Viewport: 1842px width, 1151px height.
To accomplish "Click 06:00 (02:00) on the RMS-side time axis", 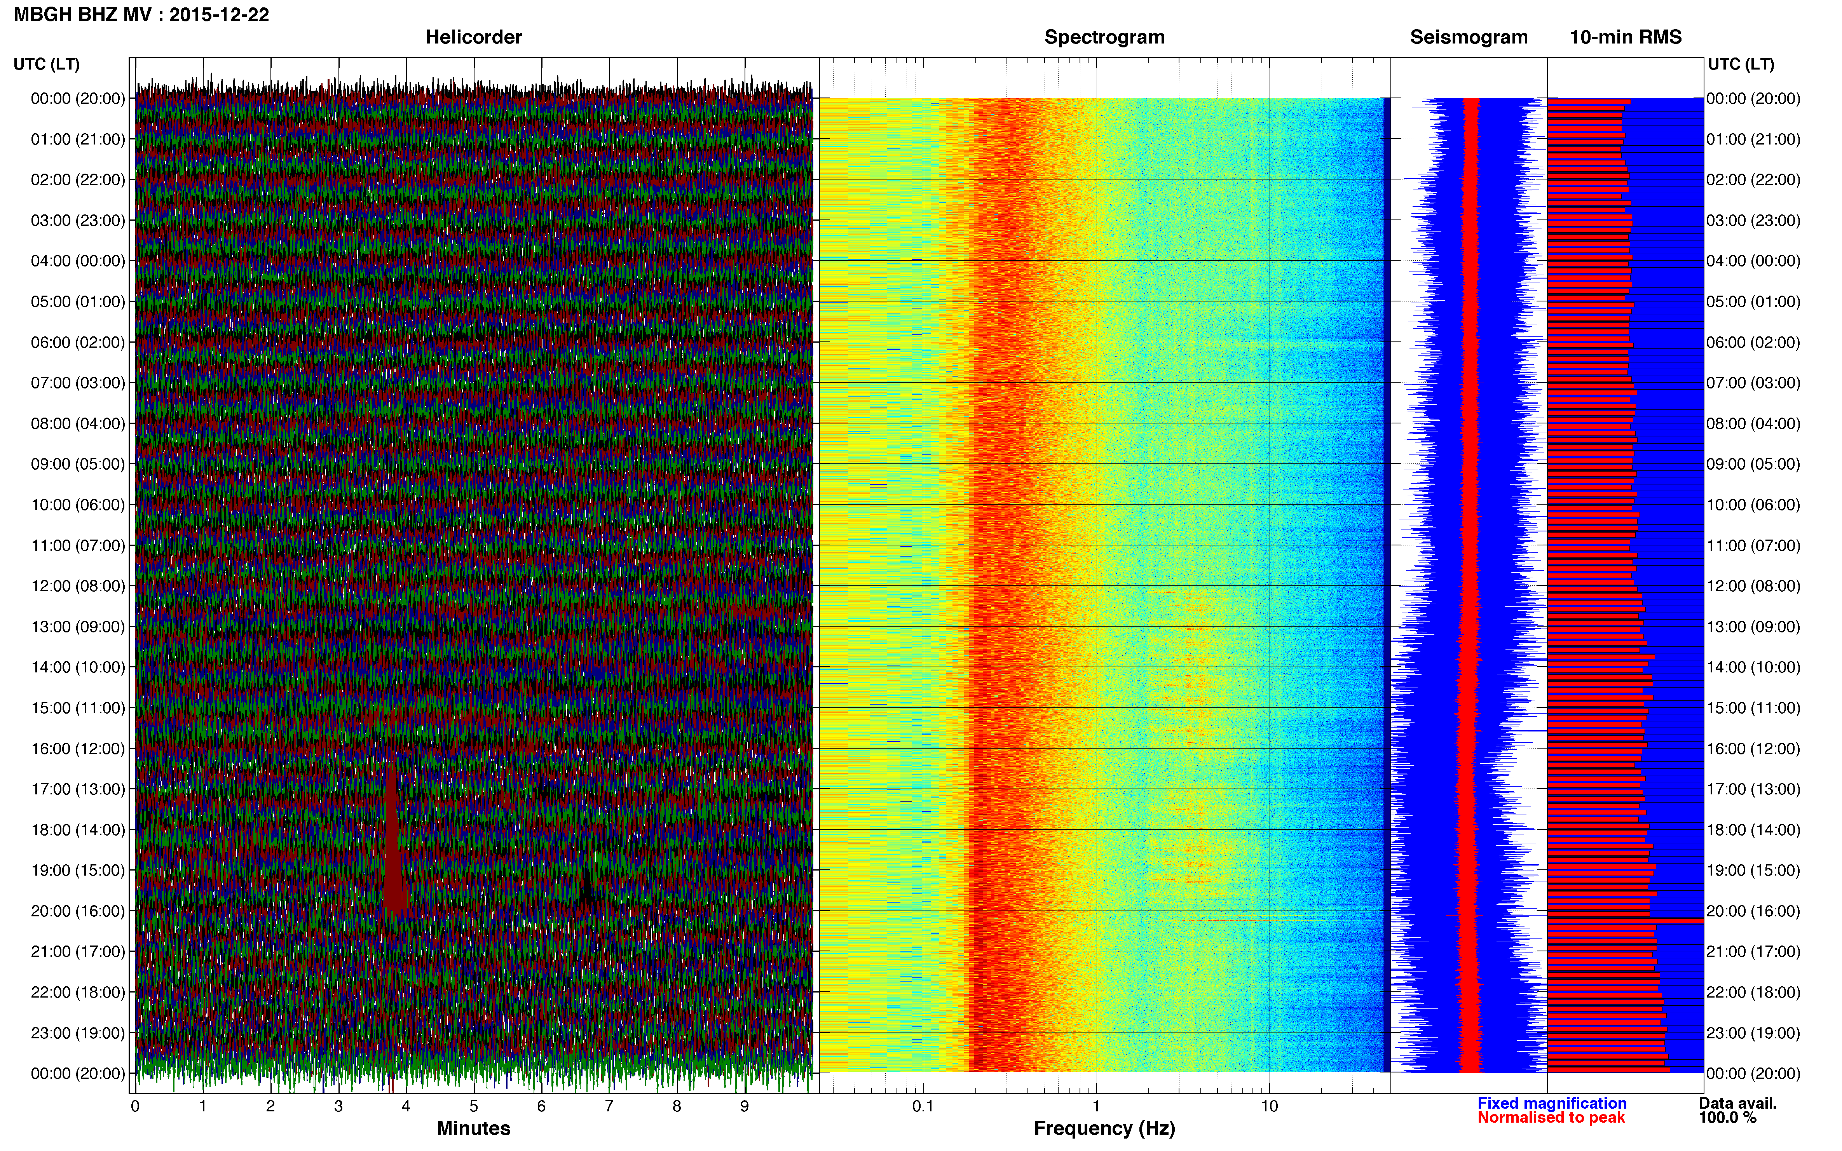I will click(1754, 343).
